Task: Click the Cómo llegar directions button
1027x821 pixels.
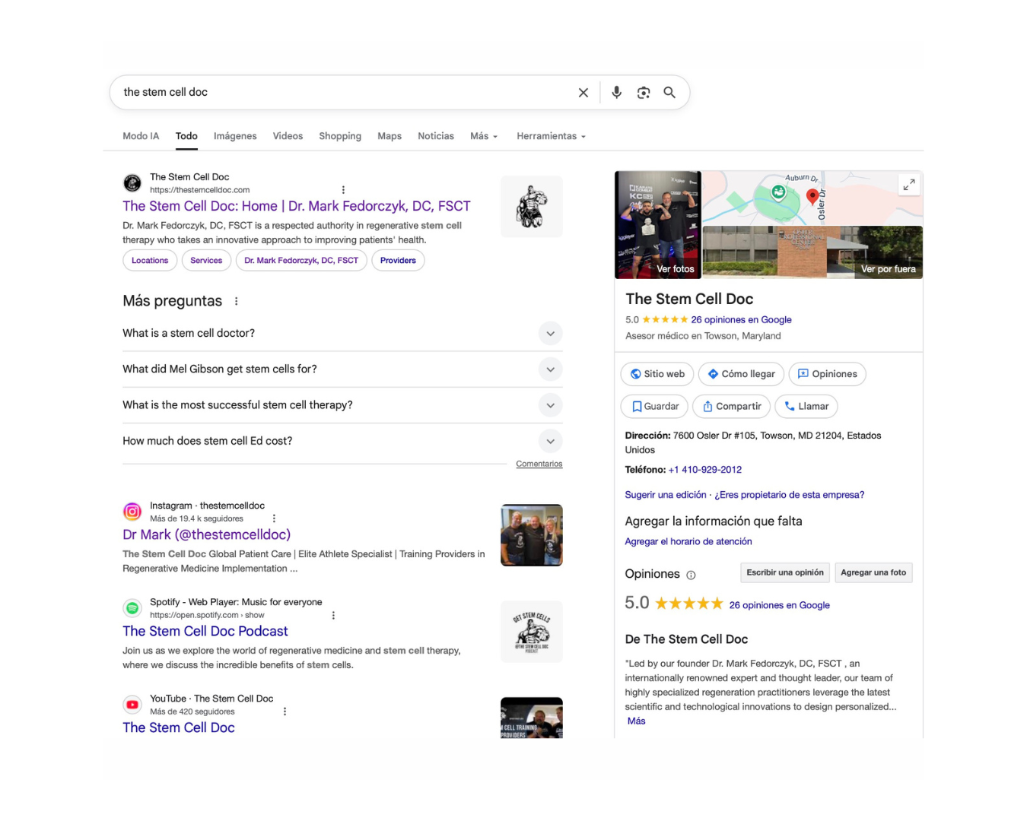Action: [741, 374]
